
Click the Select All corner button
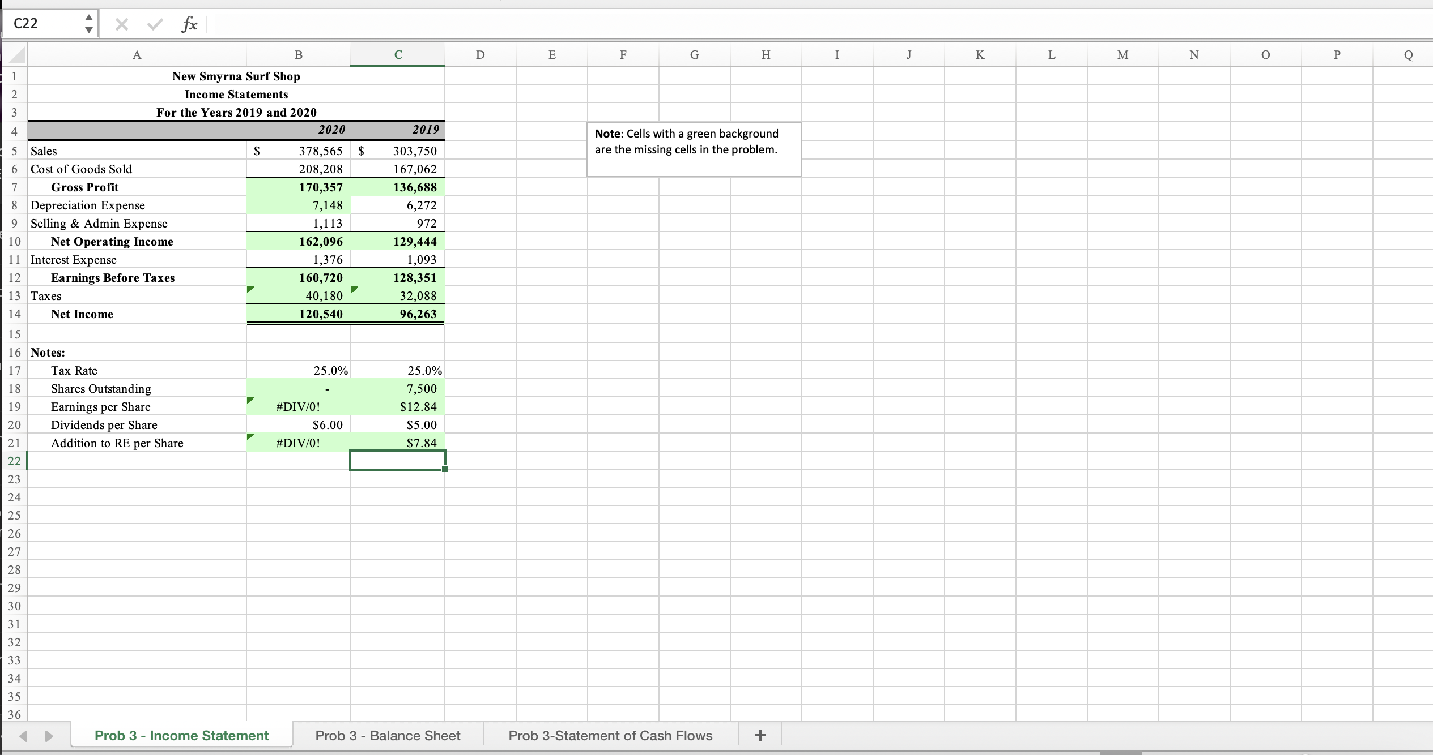tap(15, 54)
